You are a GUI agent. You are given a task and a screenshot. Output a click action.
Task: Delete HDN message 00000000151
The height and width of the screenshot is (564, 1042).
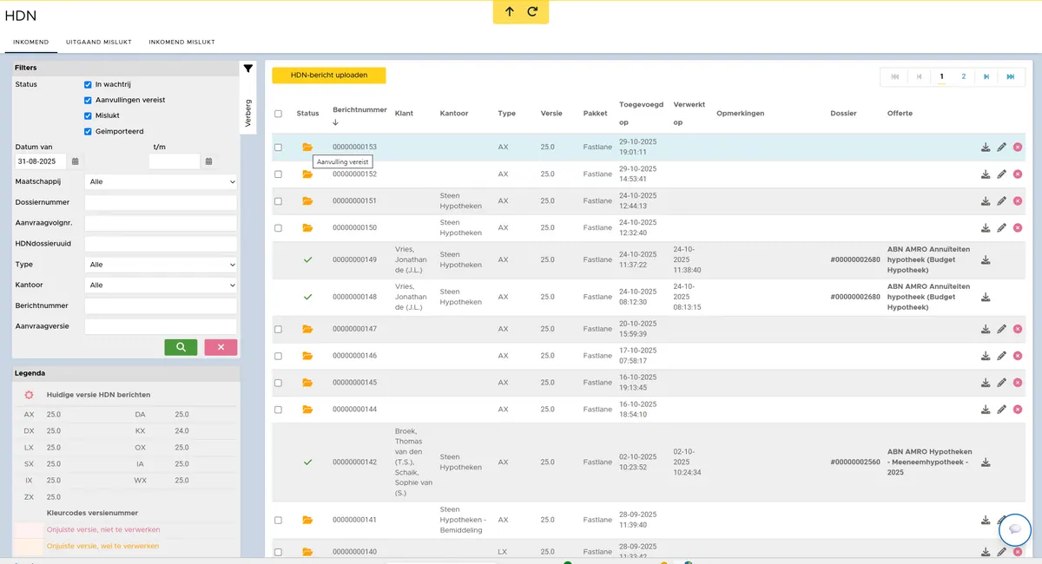pos(1018,201)
